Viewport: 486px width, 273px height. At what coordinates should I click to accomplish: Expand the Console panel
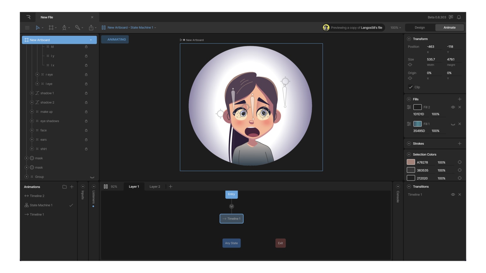[x=398, y=187]
